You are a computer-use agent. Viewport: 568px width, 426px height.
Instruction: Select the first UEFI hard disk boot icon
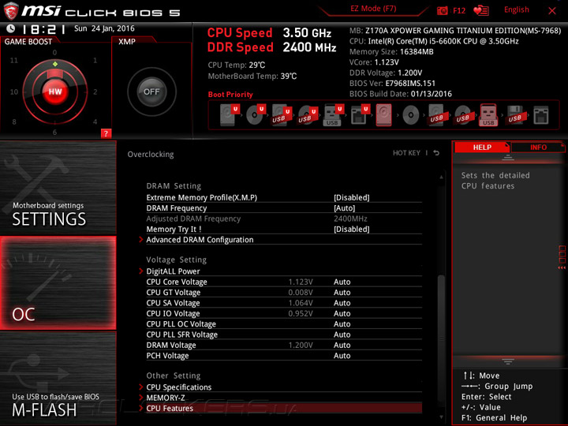point(230,115)
